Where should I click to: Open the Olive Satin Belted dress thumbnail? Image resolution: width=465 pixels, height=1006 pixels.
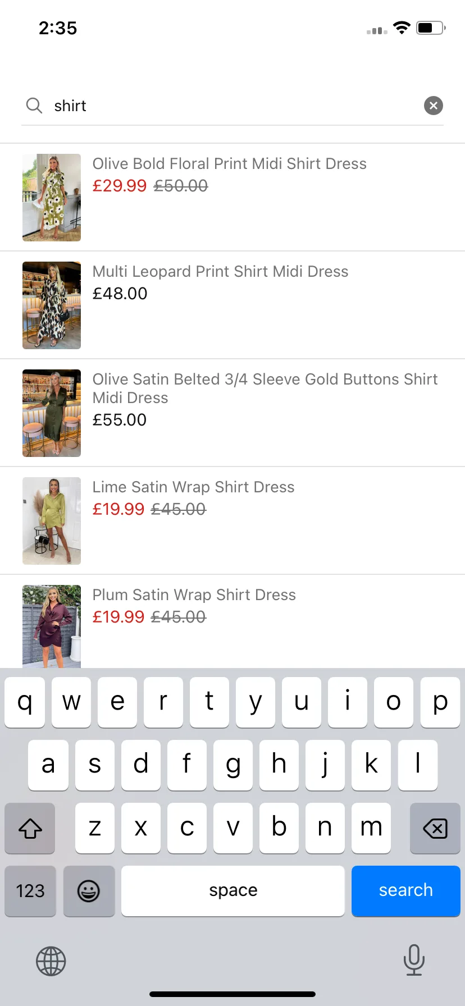point(52,413)
